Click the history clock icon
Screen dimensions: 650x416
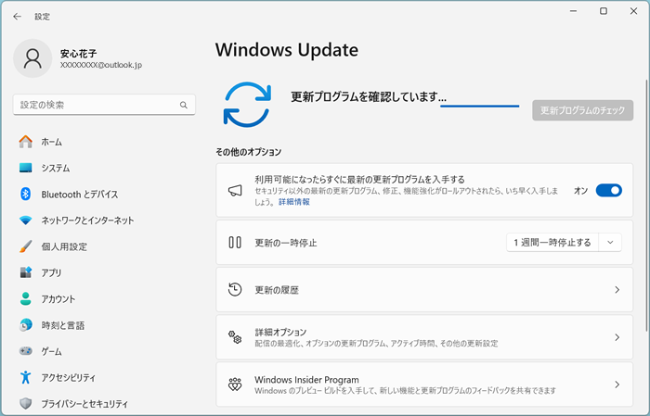click(x=235, y=289)
